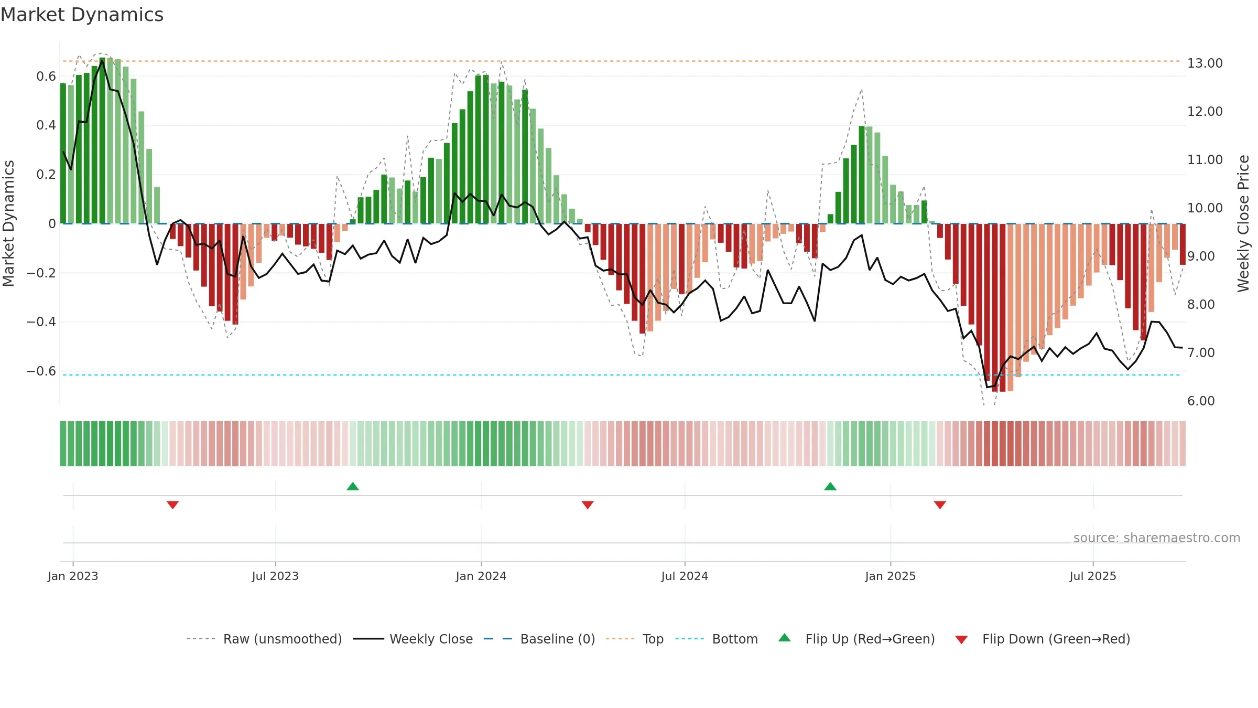
Task: Click the red flip-down marker near Apr 2024
Action: click(x=588, y=505)
